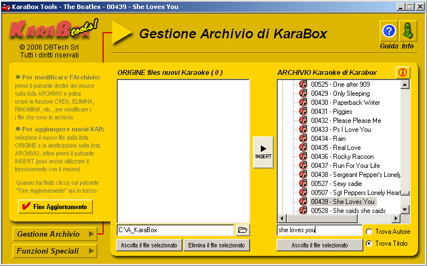
Task: Click the music note icon for Please Please Me
Action: pyautogui.click(x=303, y=120)
